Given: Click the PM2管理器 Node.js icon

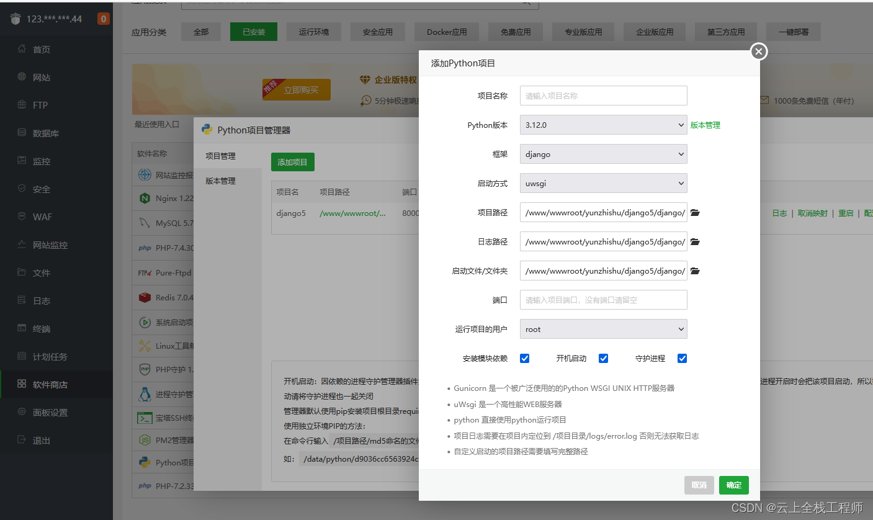Looking at the screenshot, I should pyautogui.click(x=145, y=440).
